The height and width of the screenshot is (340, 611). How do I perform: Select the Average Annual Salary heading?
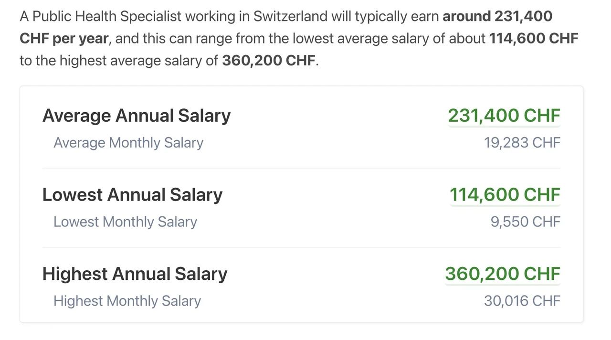coord(137,116)
